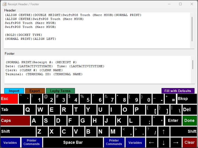Tap the M key
This screenshot has width=198, height=148.
(115, 131)
